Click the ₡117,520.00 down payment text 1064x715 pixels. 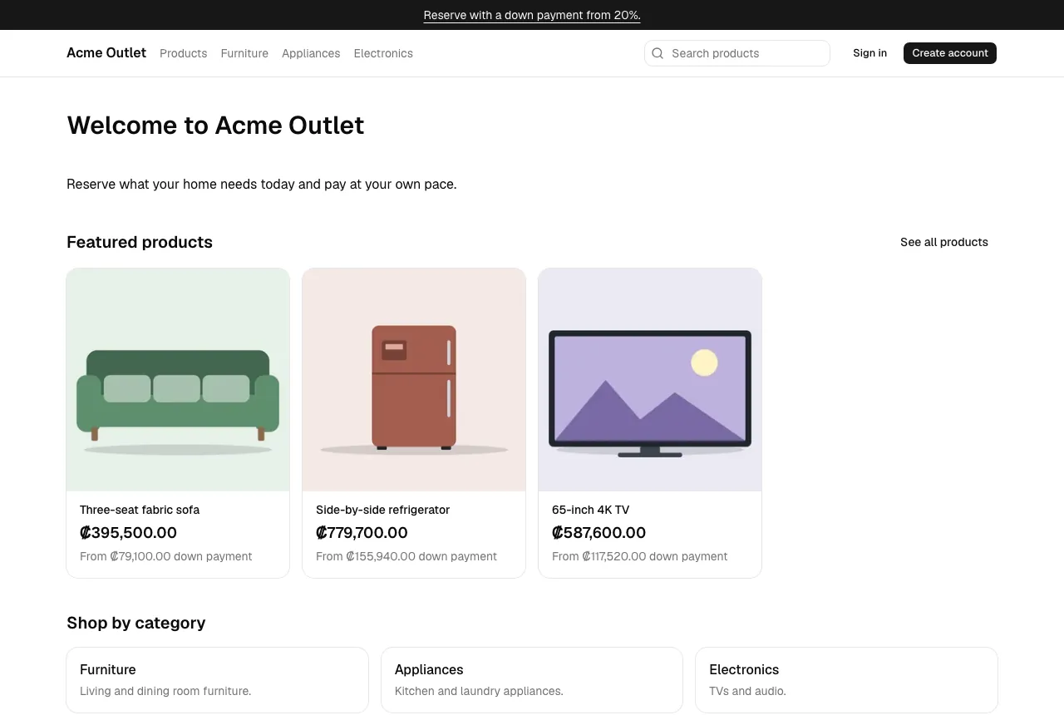640,556
